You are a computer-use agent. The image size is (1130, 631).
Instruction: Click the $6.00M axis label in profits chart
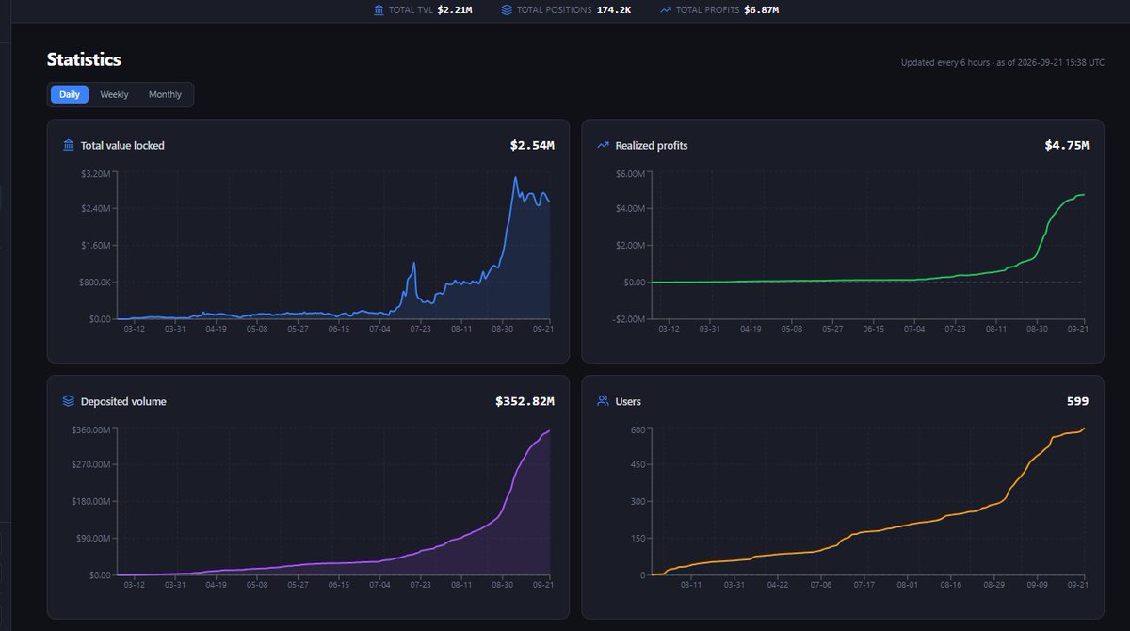pyautogui.click(x=630, y=174)
